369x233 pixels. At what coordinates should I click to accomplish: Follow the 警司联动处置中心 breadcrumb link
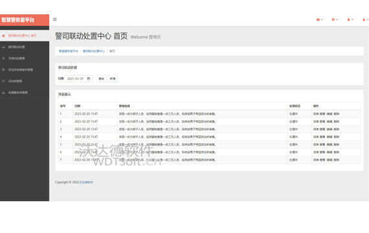(x=94, y=51)
